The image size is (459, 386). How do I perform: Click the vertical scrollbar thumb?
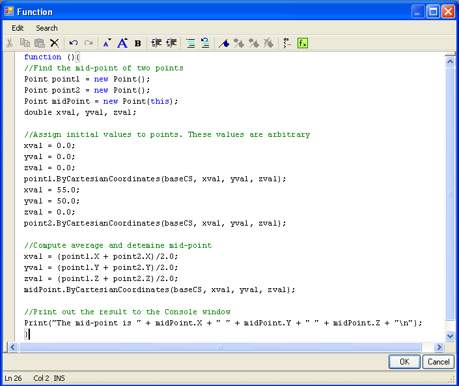tap(451, 194)
